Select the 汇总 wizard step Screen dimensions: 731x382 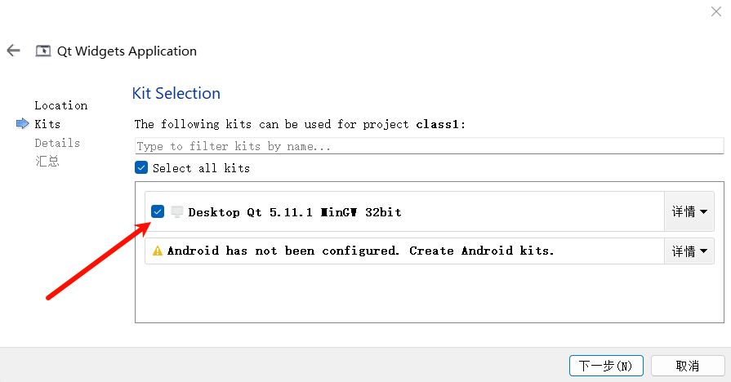47,162
